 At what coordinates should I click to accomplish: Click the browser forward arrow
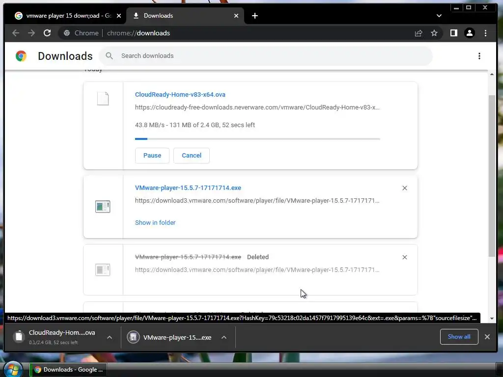[31, 33]
